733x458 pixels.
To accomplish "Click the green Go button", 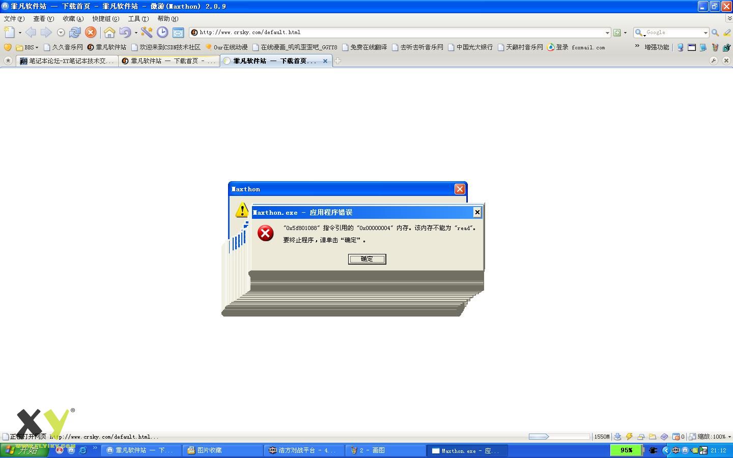I will click(x=617, y=33).
